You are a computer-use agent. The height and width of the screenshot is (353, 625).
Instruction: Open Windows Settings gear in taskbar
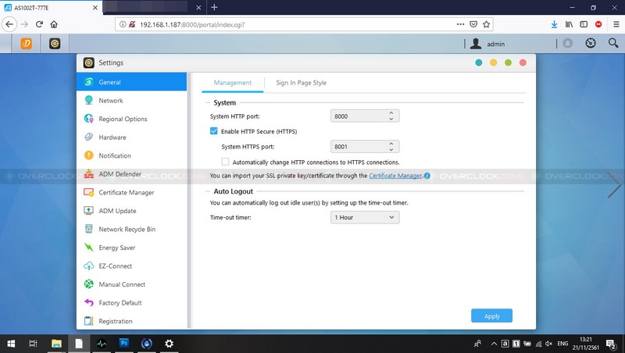tap(169, 344)
